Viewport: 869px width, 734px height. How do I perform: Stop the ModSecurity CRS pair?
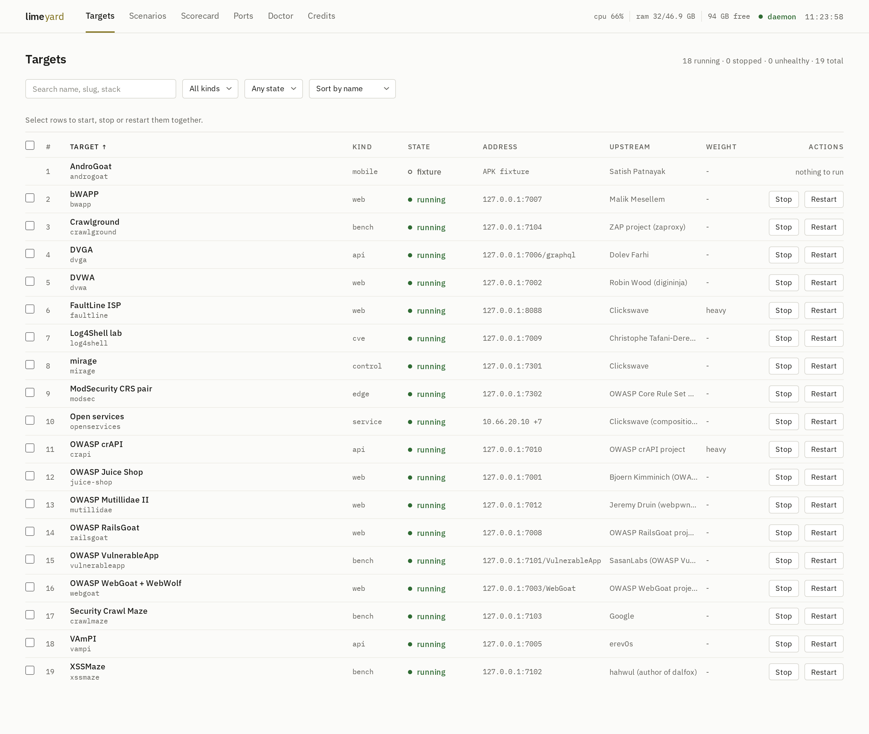click(783, 394)
